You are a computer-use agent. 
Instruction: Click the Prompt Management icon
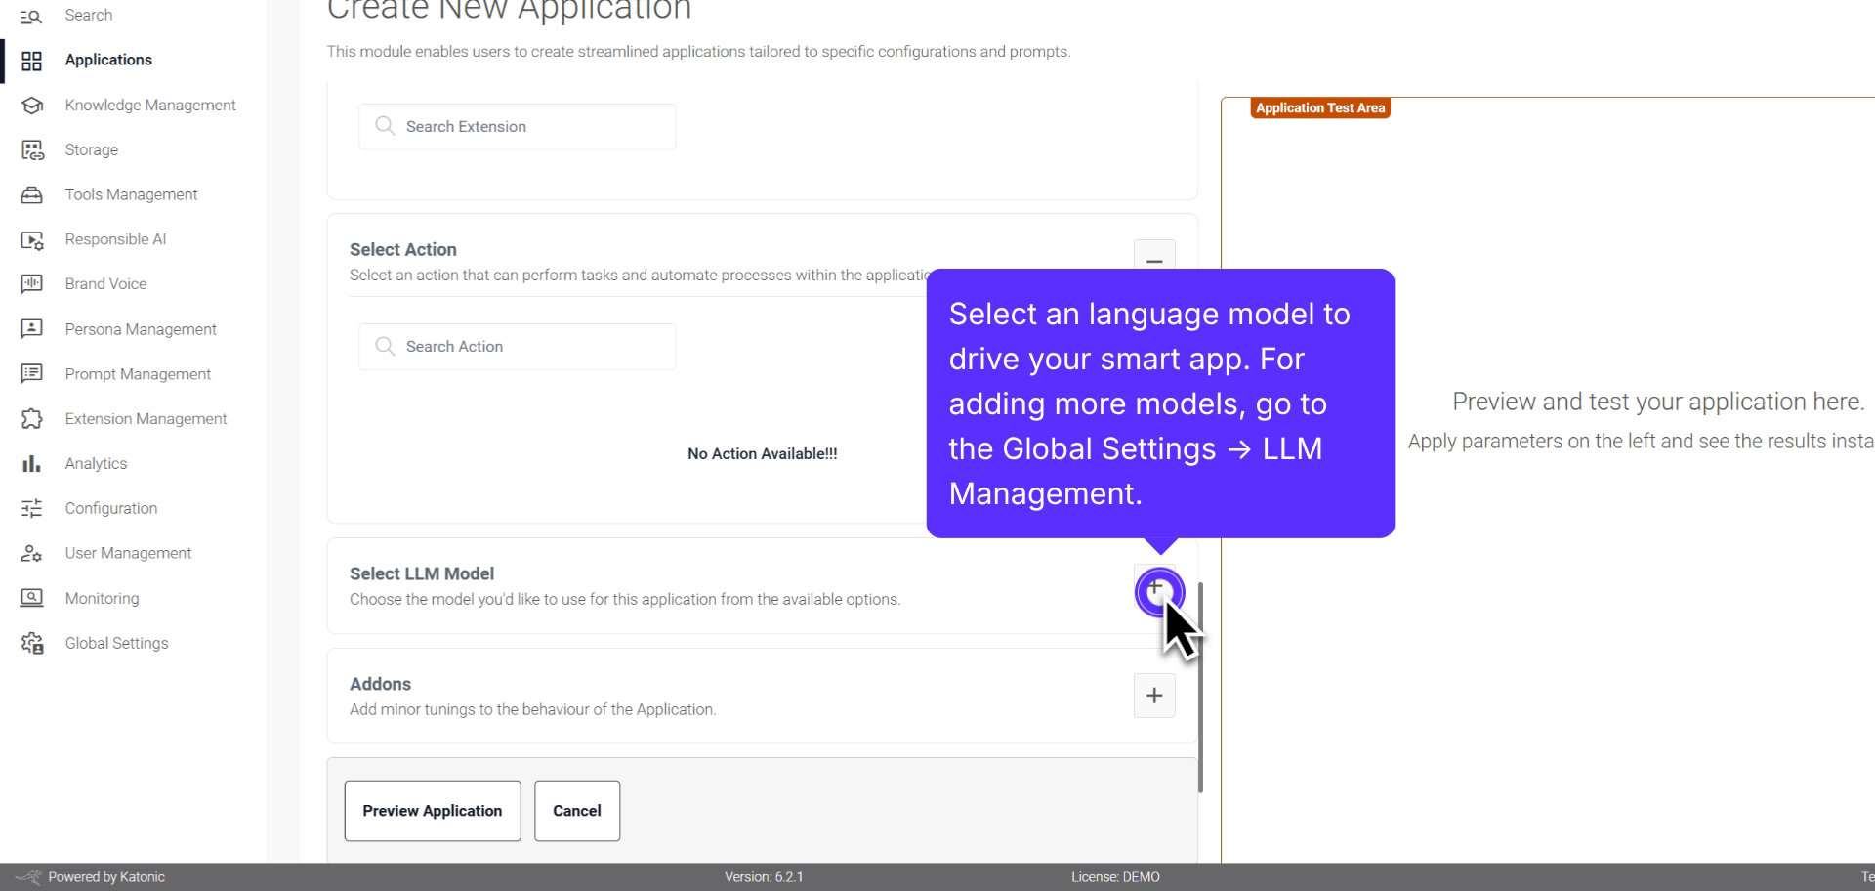32,373
